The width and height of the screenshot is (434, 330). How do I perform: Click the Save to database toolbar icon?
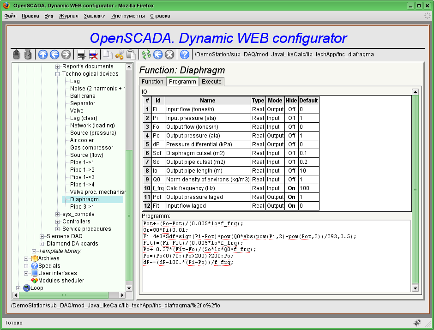28,54
